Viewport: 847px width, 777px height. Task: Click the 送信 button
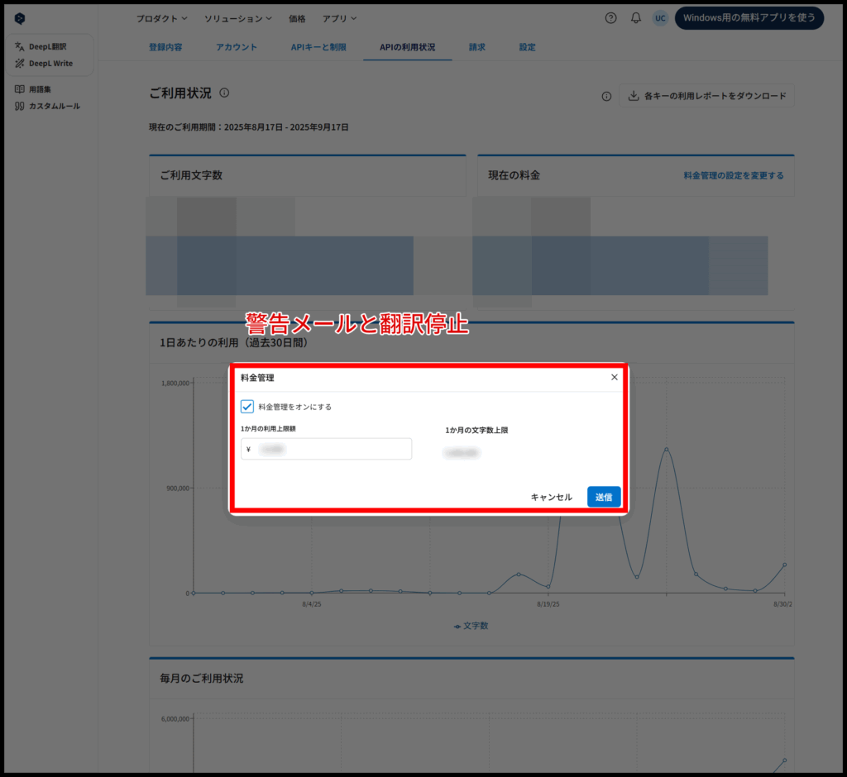tap(603, 497)
